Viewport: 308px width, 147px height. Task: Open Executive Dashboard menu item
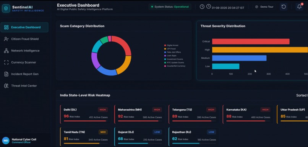(x=24, y=27)
